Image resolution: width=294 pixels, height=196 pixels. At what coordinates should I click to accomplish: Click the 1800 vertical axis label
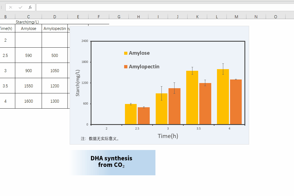(85, 62)
